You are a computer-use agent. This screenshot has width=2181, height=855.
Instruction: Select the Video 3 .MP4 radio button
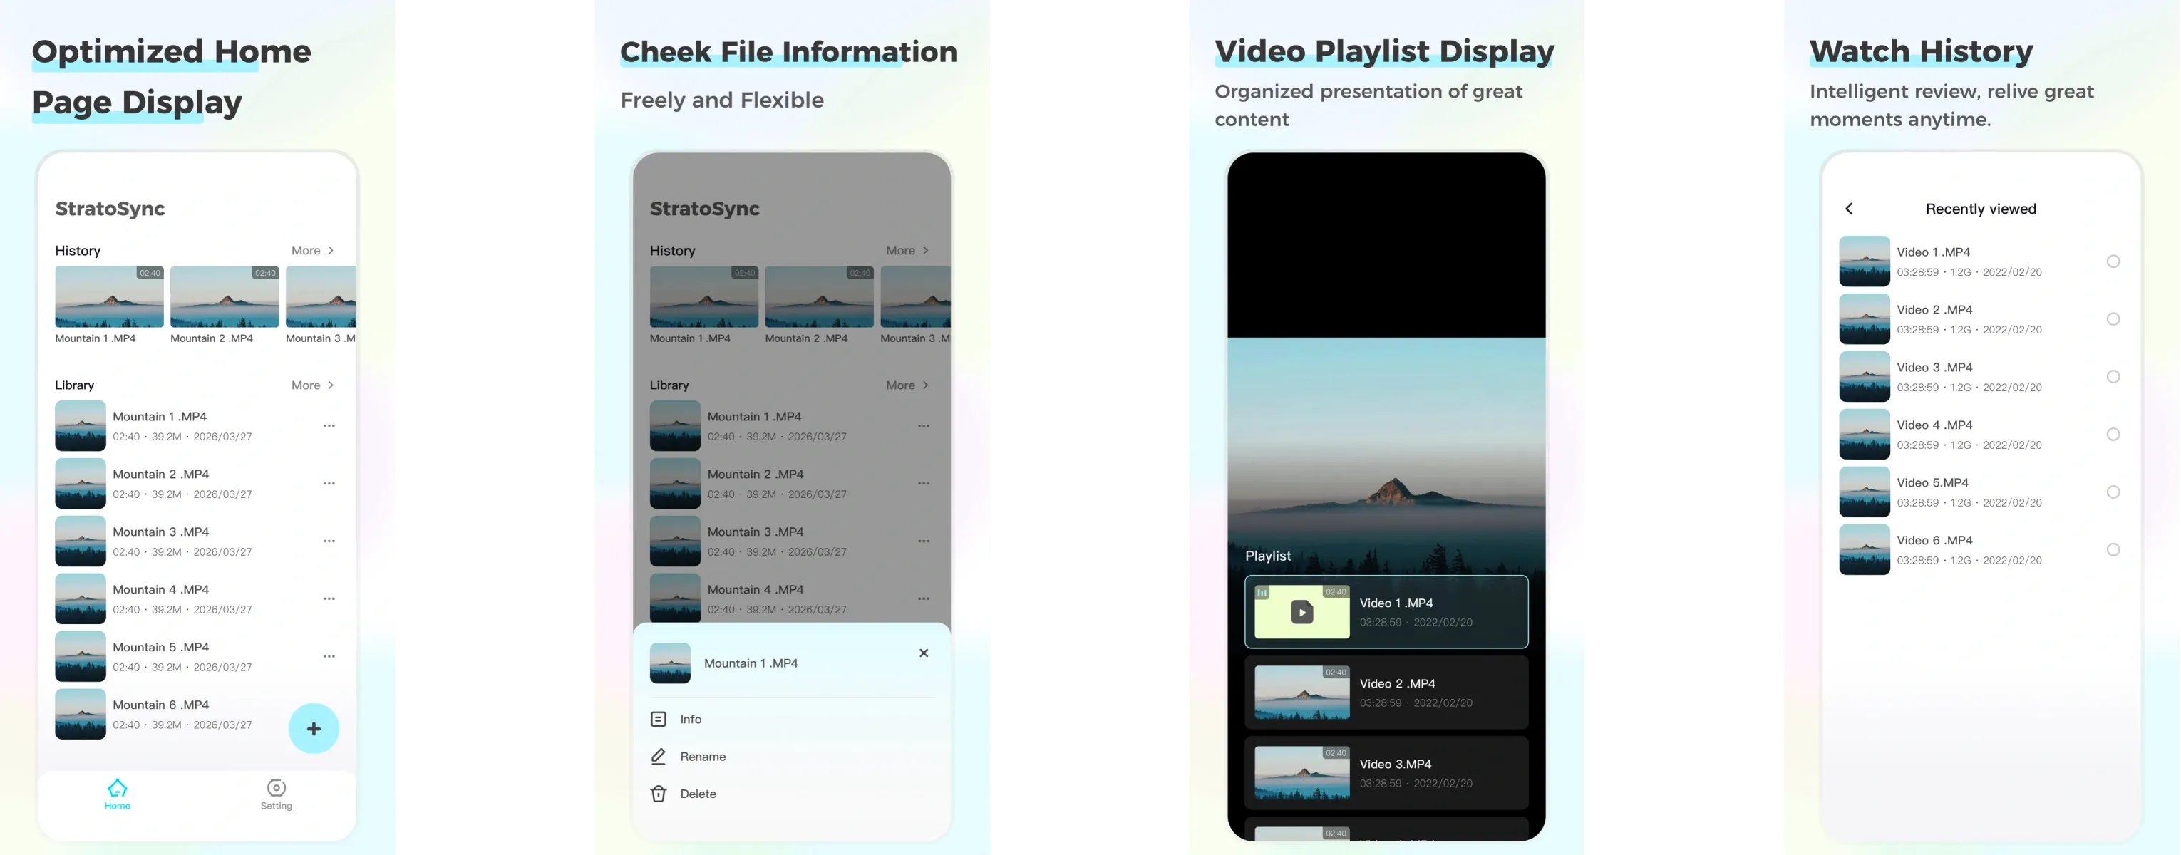pos(2113,377)
